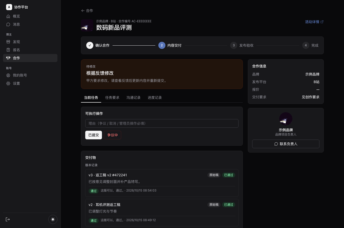This screenshot has width=344, height=228.
Task: Click the 见创作要求 value in 合作信息
Action: (x=311, y=97)
